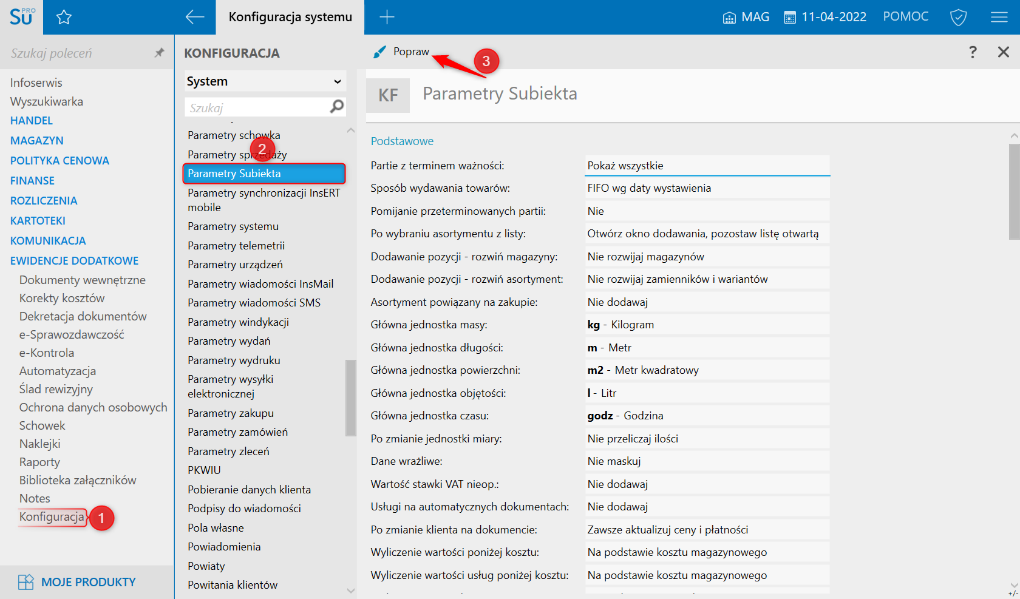Click the configuration Szukaj input field
Image resolution: width=1020 pixels, height=599 pixels.
(x=257, y=107)
